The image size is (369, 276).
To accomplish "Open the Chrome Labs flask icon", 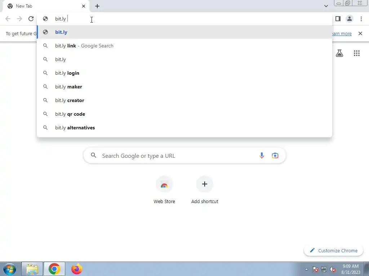I will coord(339,53).
